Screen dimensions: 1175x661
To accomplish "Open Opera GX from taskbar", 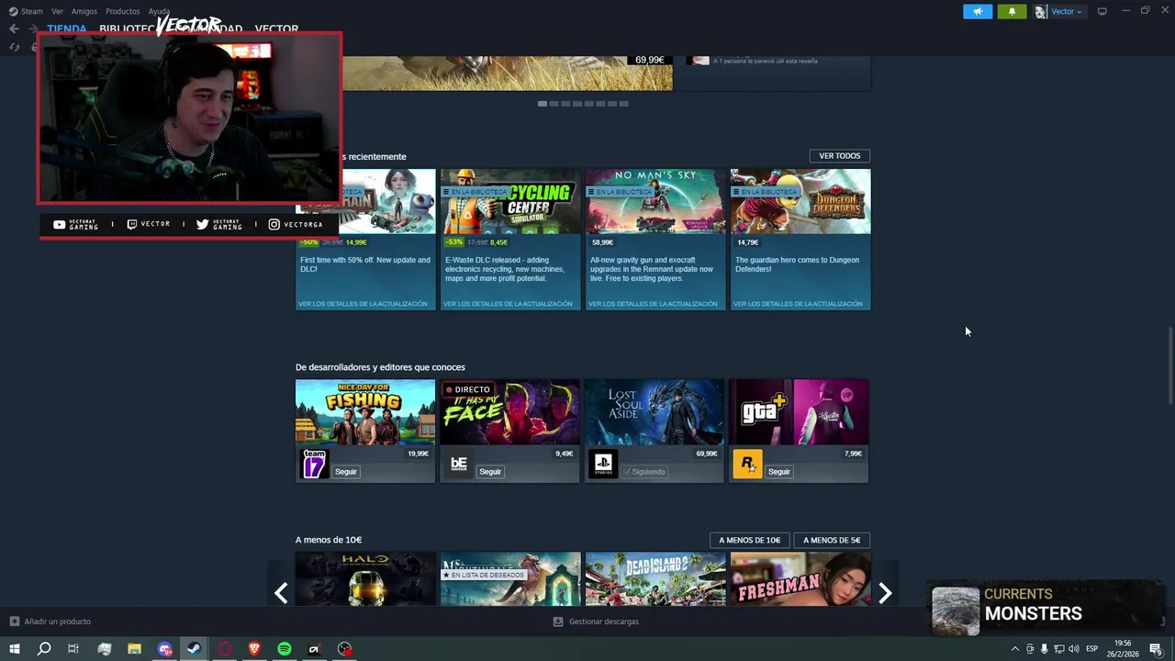I will pos(225,649).
